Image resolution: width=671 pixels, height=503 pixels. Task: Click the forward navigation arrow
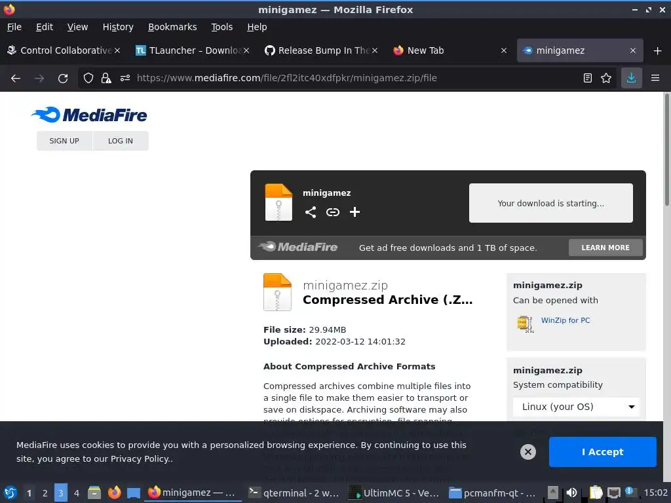39,78
